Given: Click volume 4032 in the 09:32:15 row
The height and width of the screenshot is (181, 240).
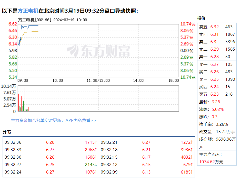Looking at the screenshot, I should pos(187,157).
